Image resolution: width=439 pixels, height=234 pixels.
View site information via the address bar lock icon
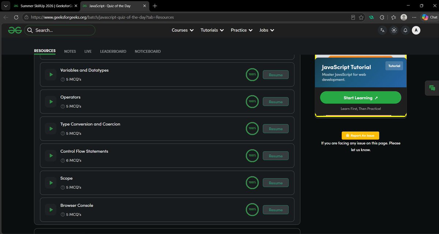point(26,17)
